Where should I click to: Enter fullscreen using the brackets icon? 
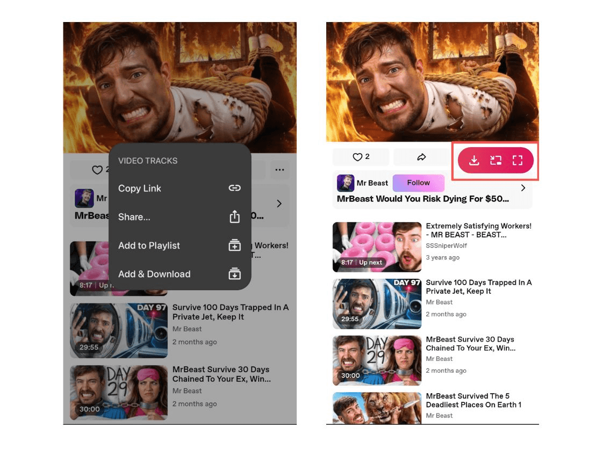pyautogui.click(x=518, y=160)
